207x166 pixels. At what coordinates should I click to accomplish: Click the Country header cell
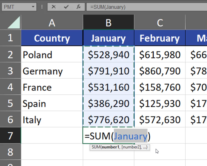point(52,38)
